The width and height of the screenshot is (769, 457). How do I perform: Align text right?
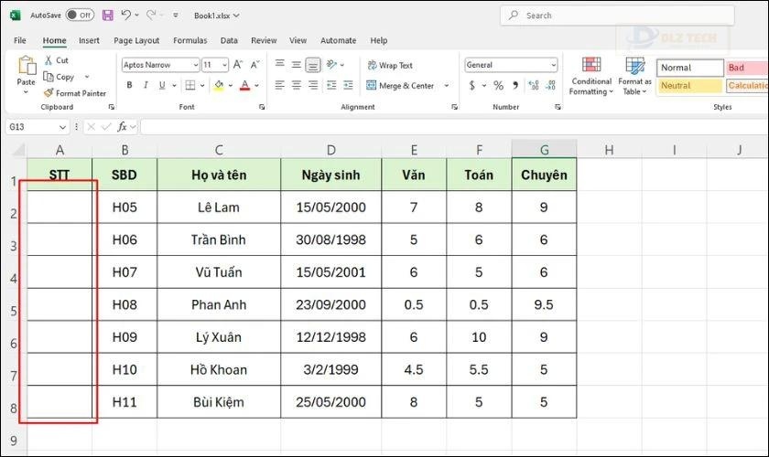313,85
